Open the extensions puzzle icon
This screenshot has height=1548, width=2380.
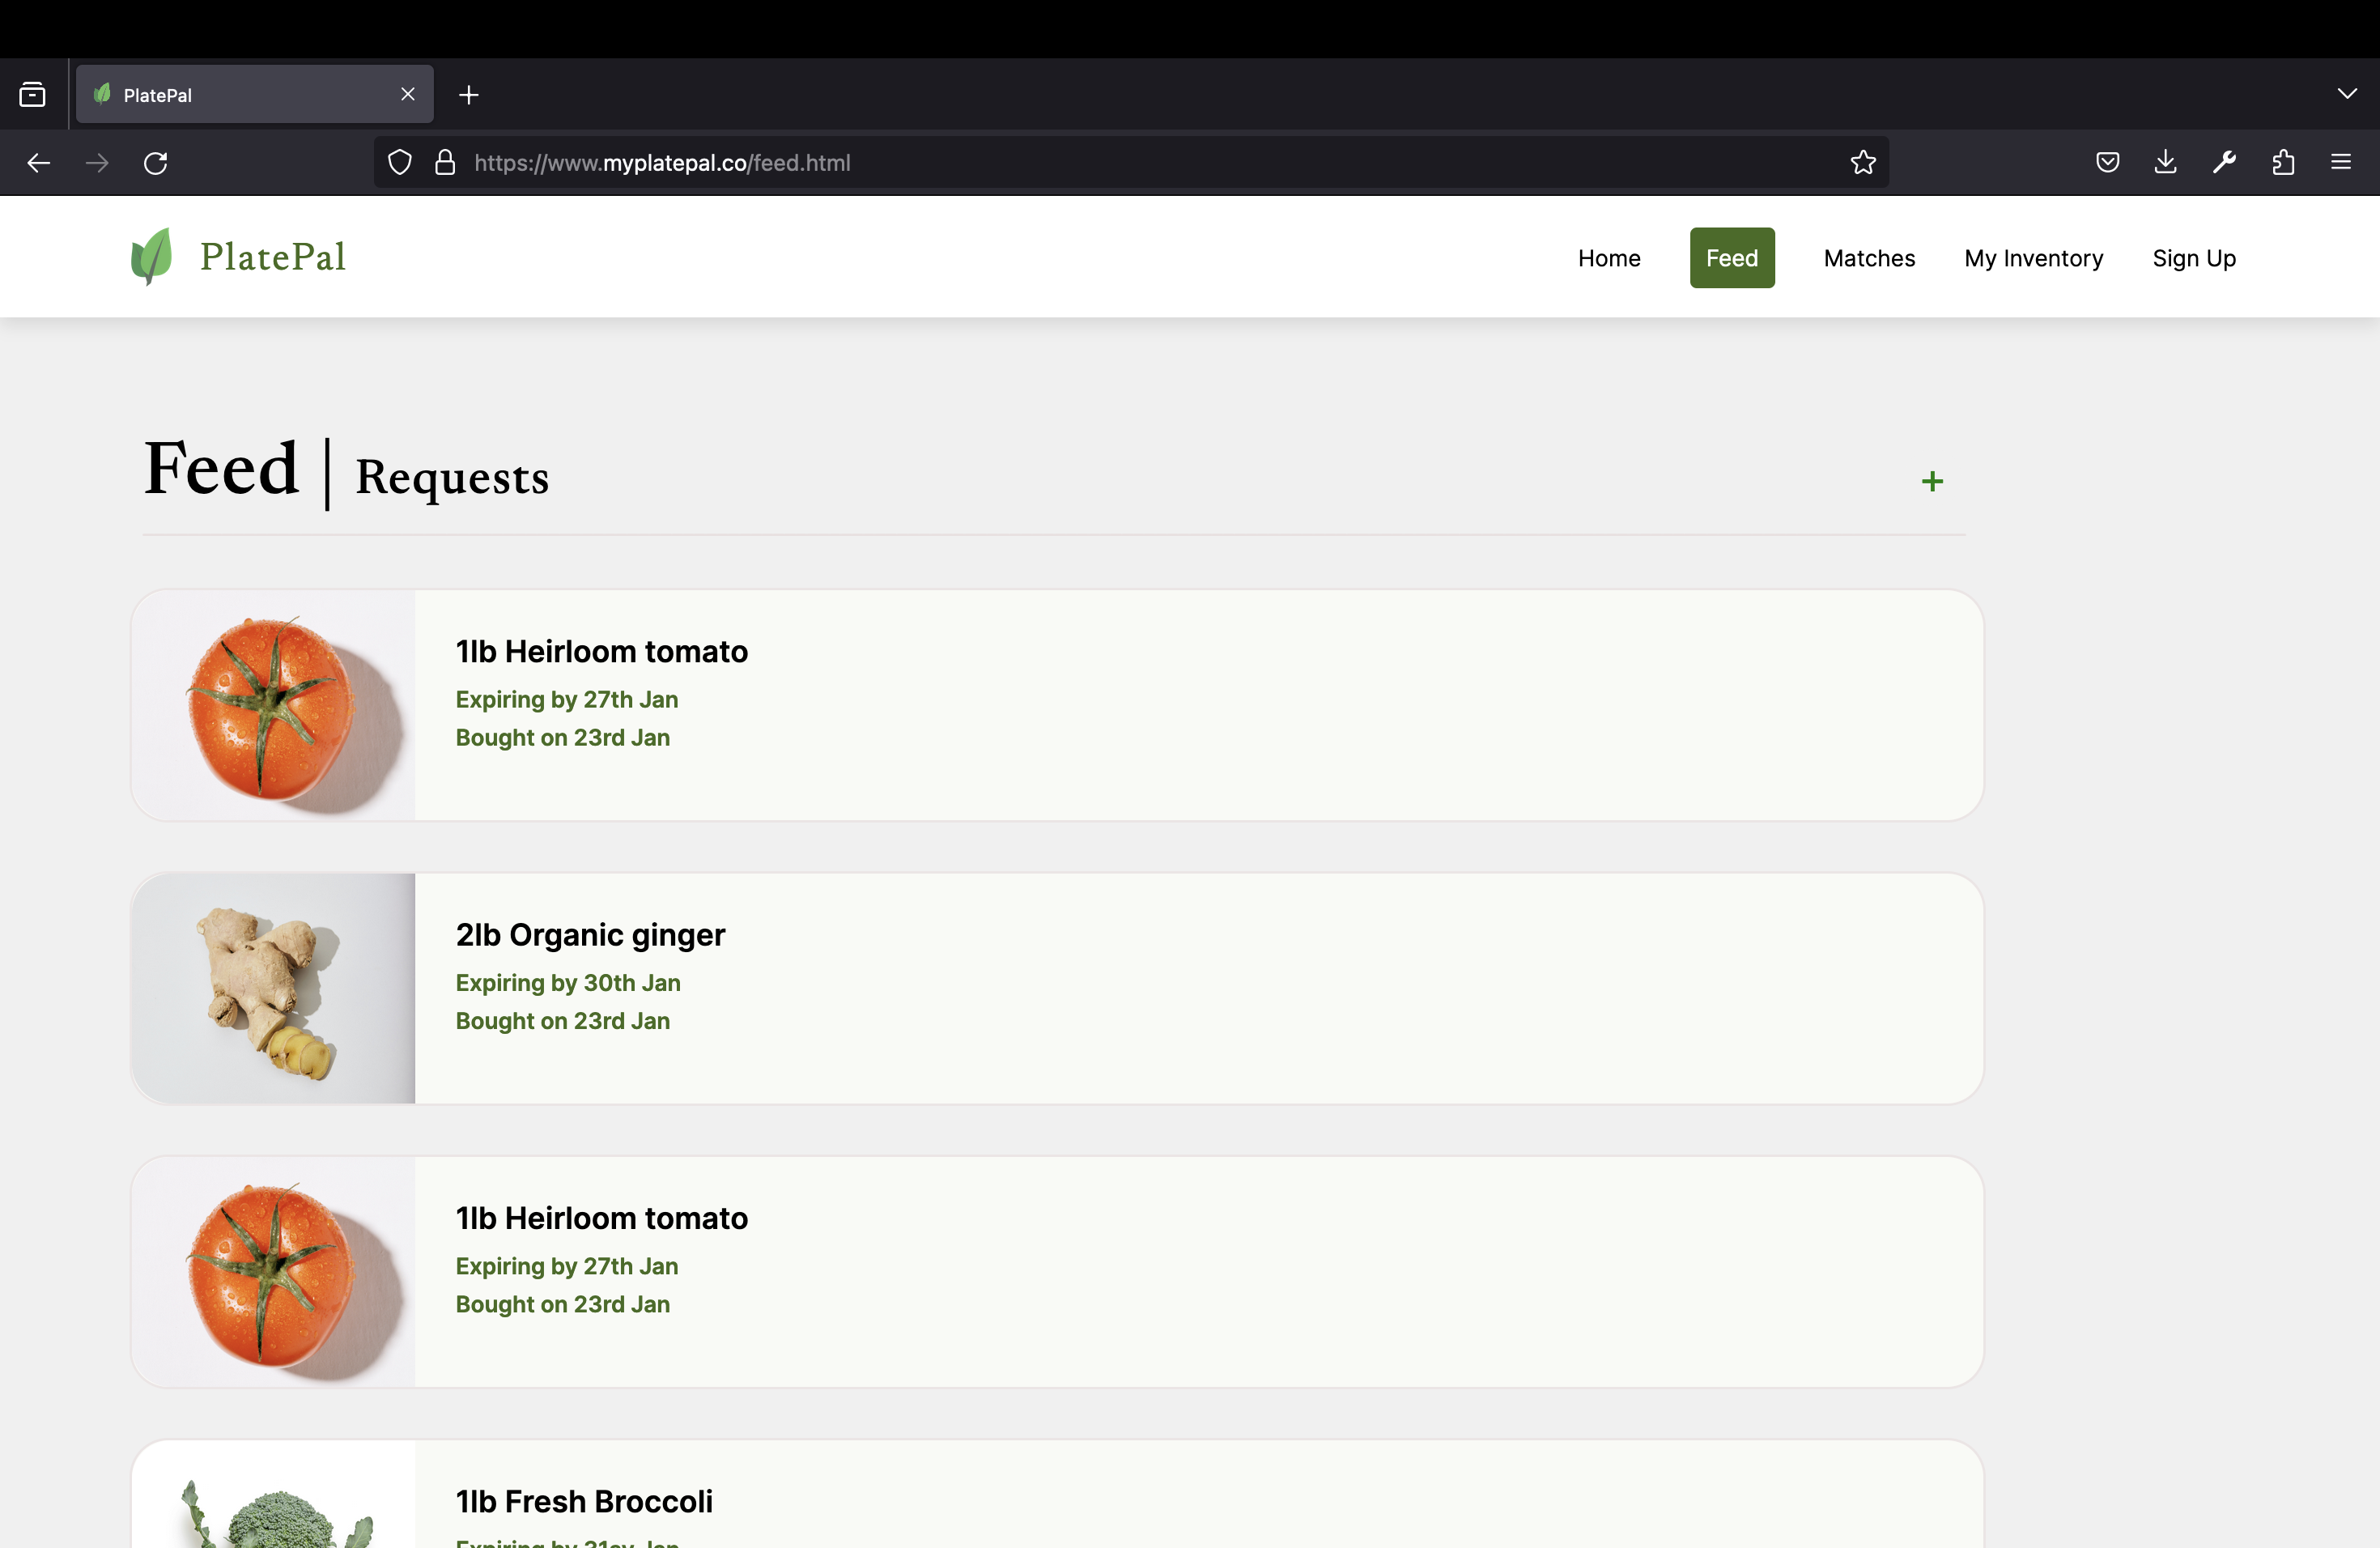2283,163
